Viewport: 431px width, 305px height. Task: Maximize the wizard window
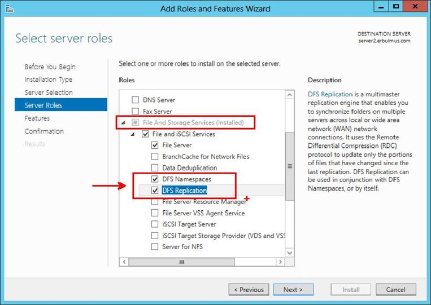[x=396, y=7]
